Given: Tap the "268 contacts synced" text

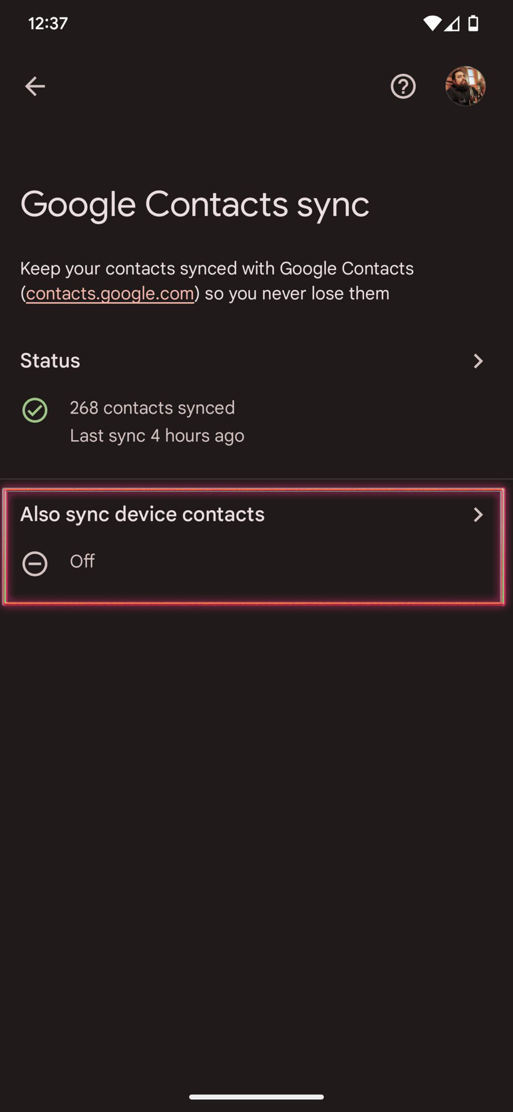Looking at the screenshot, I should (152, 408).
